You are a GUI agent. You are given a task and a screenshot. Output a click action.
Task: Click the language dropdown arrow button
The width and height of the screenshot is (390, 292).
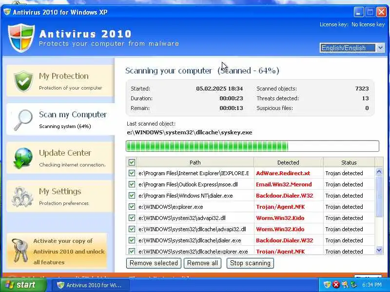pos(380,48)
